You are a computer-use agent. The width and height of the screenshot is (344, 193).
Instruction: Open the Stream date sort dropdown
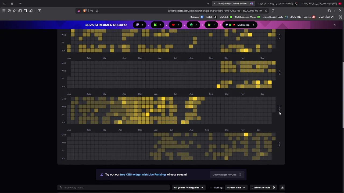(x=236, y=187)
